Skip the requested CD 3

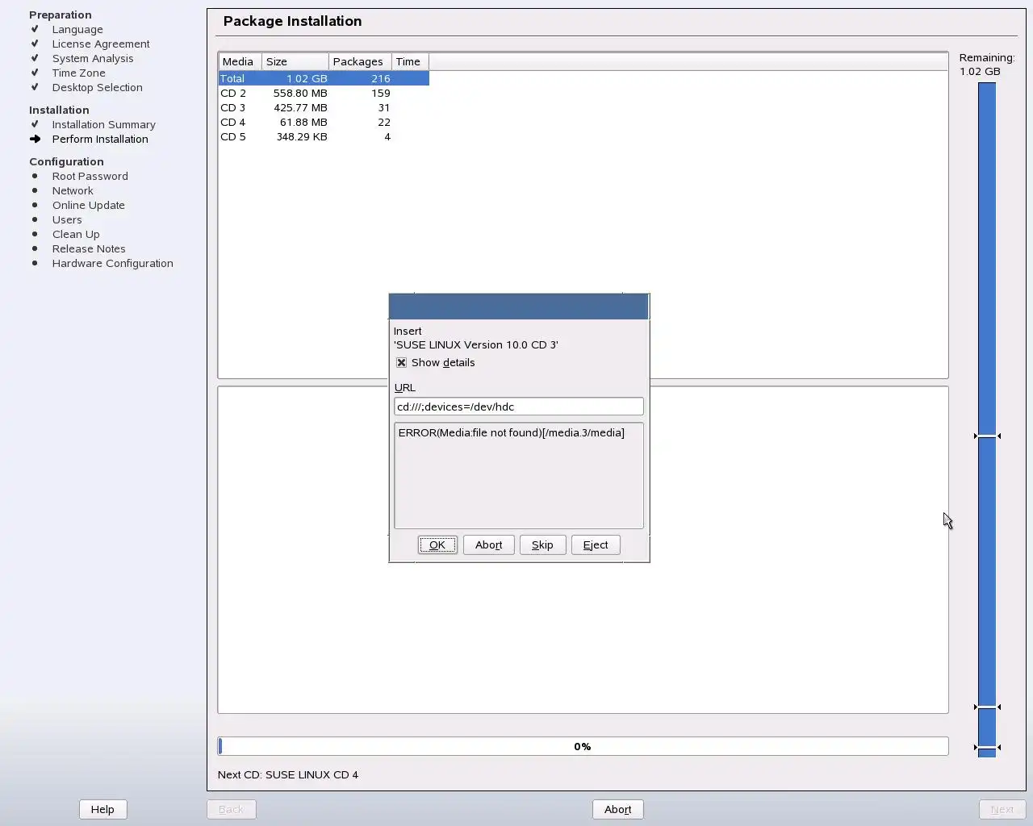click(x=542, y=545)
